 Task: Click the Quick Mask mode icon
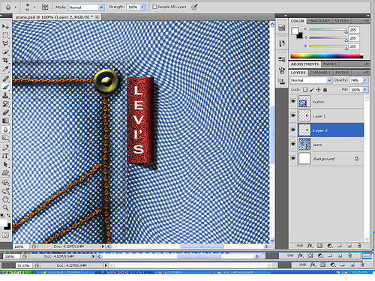tap(5, 235)
